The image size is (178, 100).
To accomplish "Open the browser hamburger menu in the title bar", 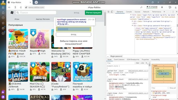I will 158,2.
